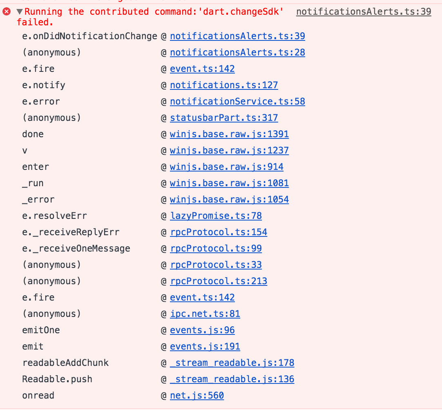This screenshot has width=442, height=410.
Task: Open winjs.base.raw.js:1081 link for _run
Action: pos(229,183)
